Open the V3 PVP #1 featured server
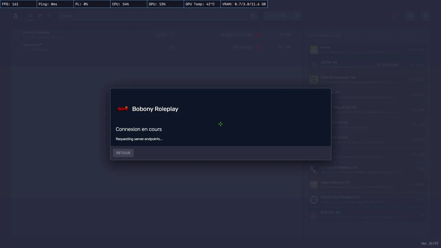 368,64
